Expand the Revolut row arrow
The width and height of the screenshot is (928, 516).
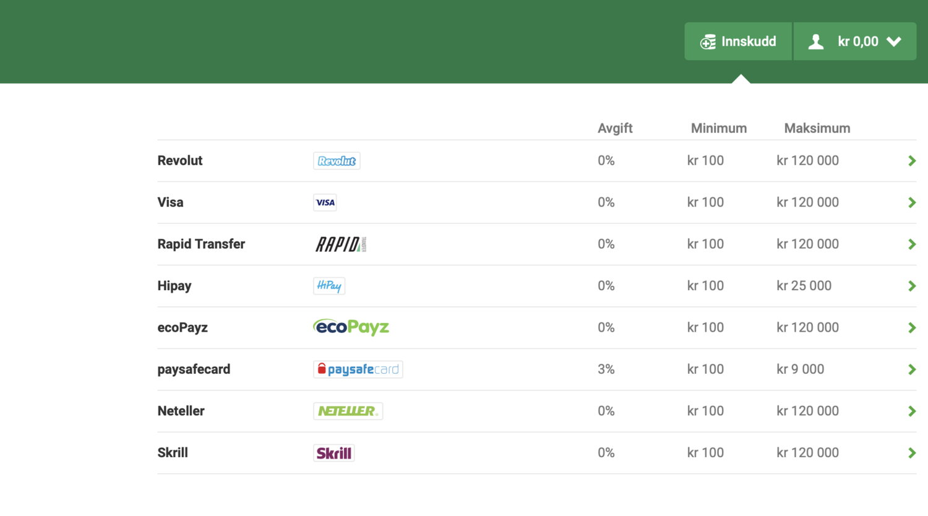[x=912, y=161]
